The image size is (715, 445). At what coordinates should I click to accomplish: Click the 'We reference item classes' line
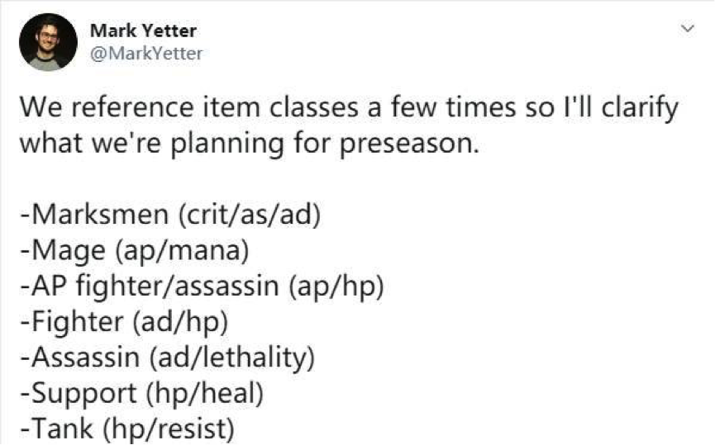(x=349, y=108)
